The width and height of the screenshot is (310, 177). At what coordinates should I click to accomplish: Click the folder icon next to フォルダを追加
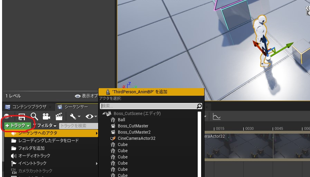[13, 148]
